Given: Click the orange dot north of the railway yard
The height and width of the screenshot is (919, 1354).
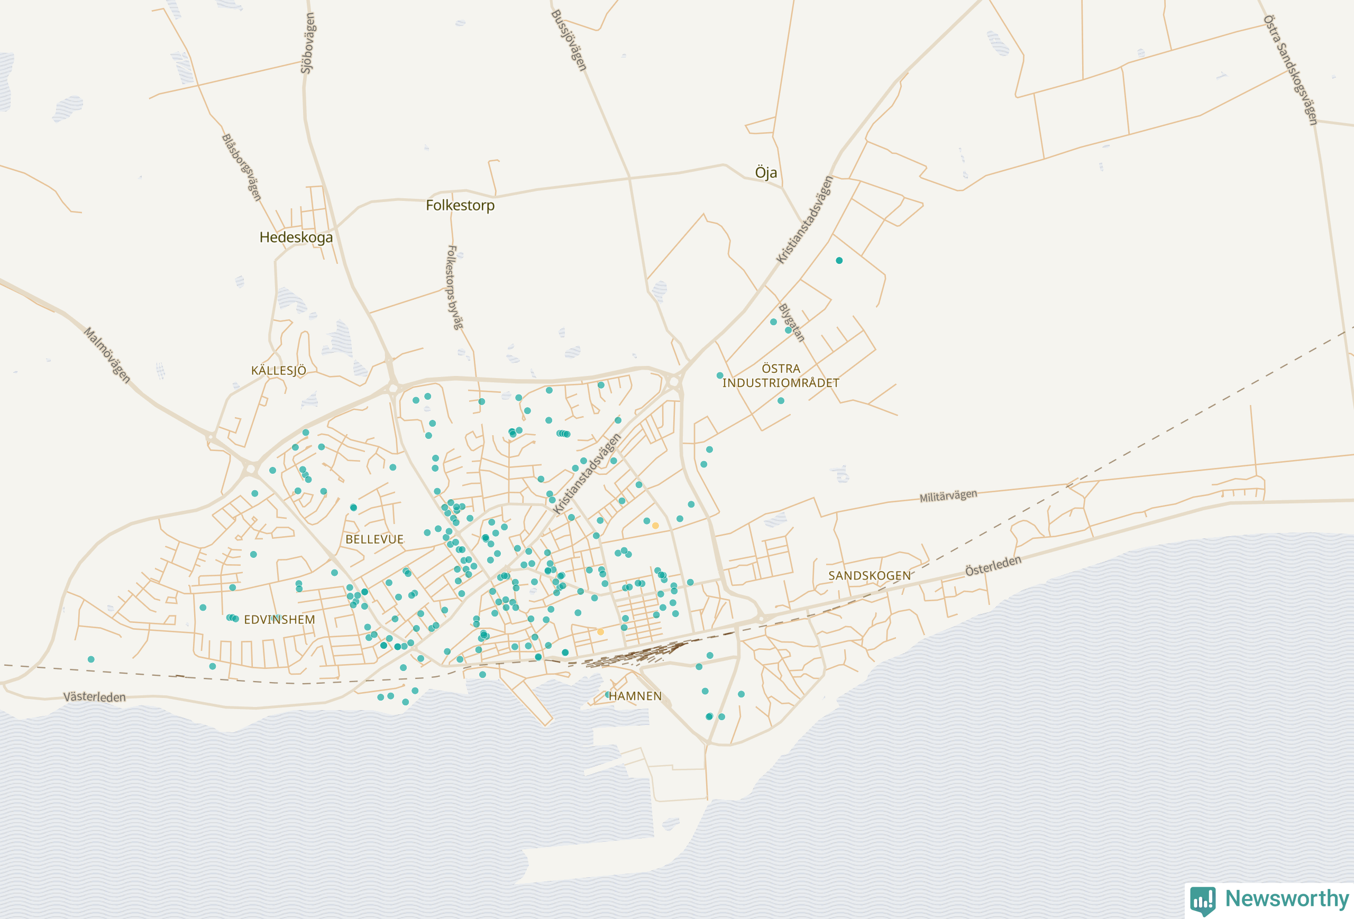Looking at the screenshot, I should coord(601,632).
